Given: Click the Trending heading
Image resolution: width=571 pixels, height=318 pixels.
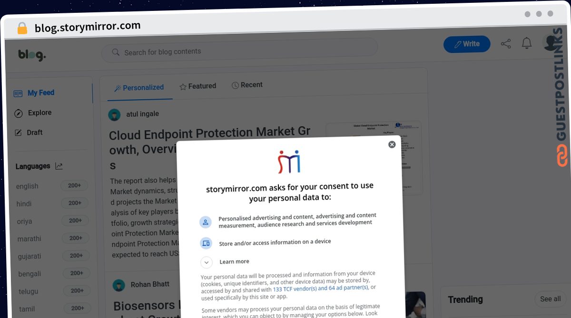Looking at the screenshot, I should (465, 299).
